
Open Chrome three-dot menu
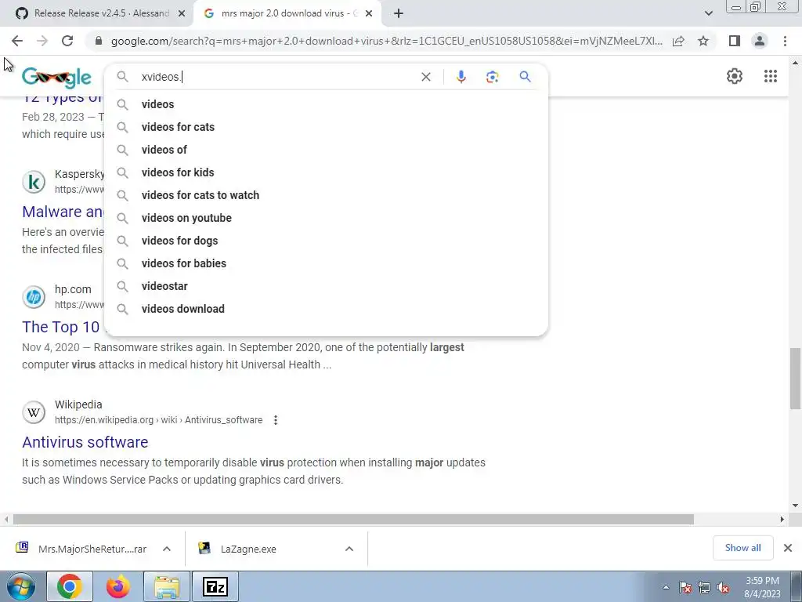pyautogui.click(x=785, y=41)
